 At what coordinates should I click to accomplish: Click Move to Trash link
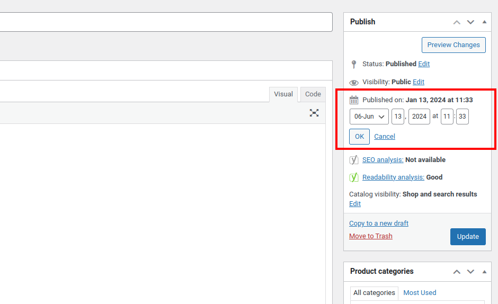(371, 236)
